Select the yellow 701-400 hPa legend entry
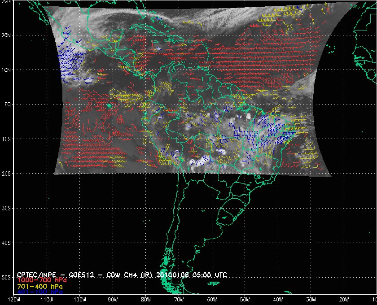 (x=40, y=287)
